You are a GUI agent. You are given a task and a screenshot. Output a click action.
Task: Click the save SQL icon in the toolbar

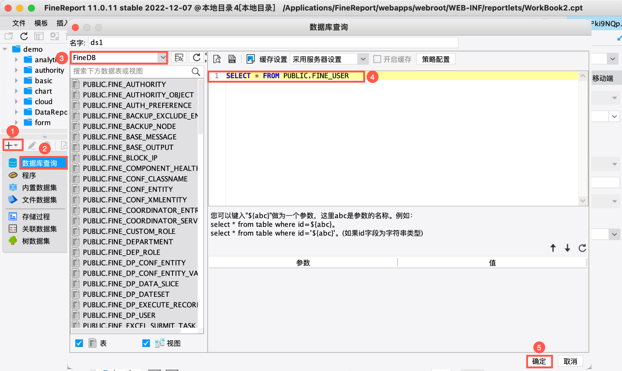click(x=232, y=59)
